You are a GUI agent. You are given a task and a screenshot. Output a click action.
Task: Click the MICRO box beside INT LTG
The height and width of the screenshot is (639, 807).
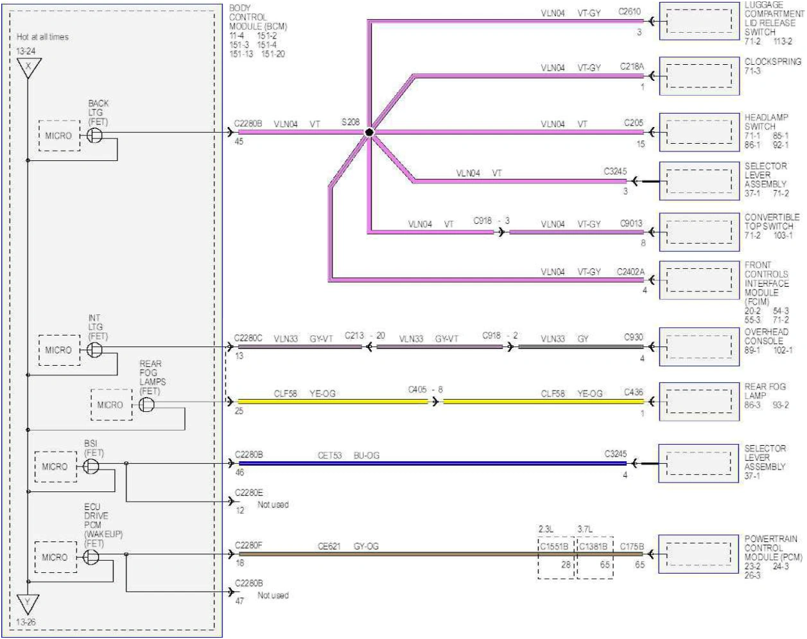59,350
